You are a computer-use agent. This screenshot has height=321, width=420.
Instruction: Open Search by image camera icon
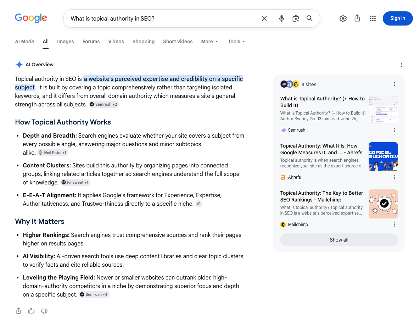tap(296, 18)
